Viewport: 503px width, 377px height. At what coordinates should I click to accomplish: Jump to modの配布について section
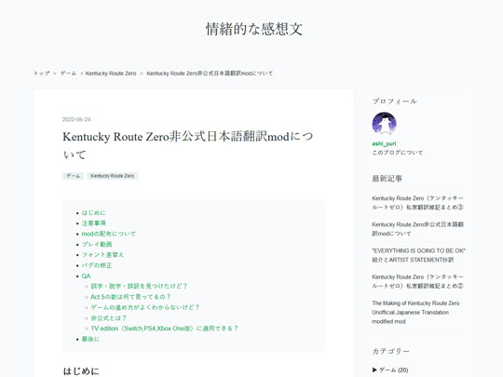pyautogui.click(x=108, y=234)
